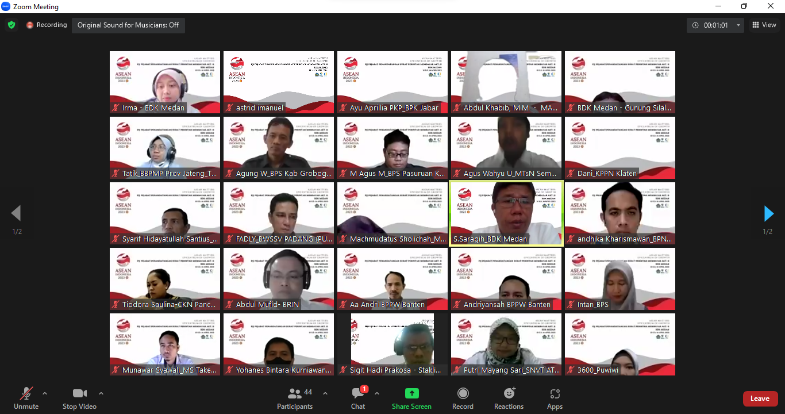The height and width of the screenshot is (414, 785).
Task: Click the green encryption shield icon
Action: coord(11,25)
